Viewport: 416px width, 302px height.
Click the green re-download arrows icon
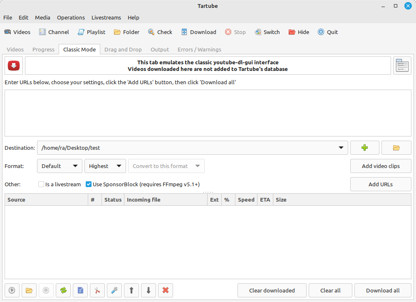click(x=63, y=290)
